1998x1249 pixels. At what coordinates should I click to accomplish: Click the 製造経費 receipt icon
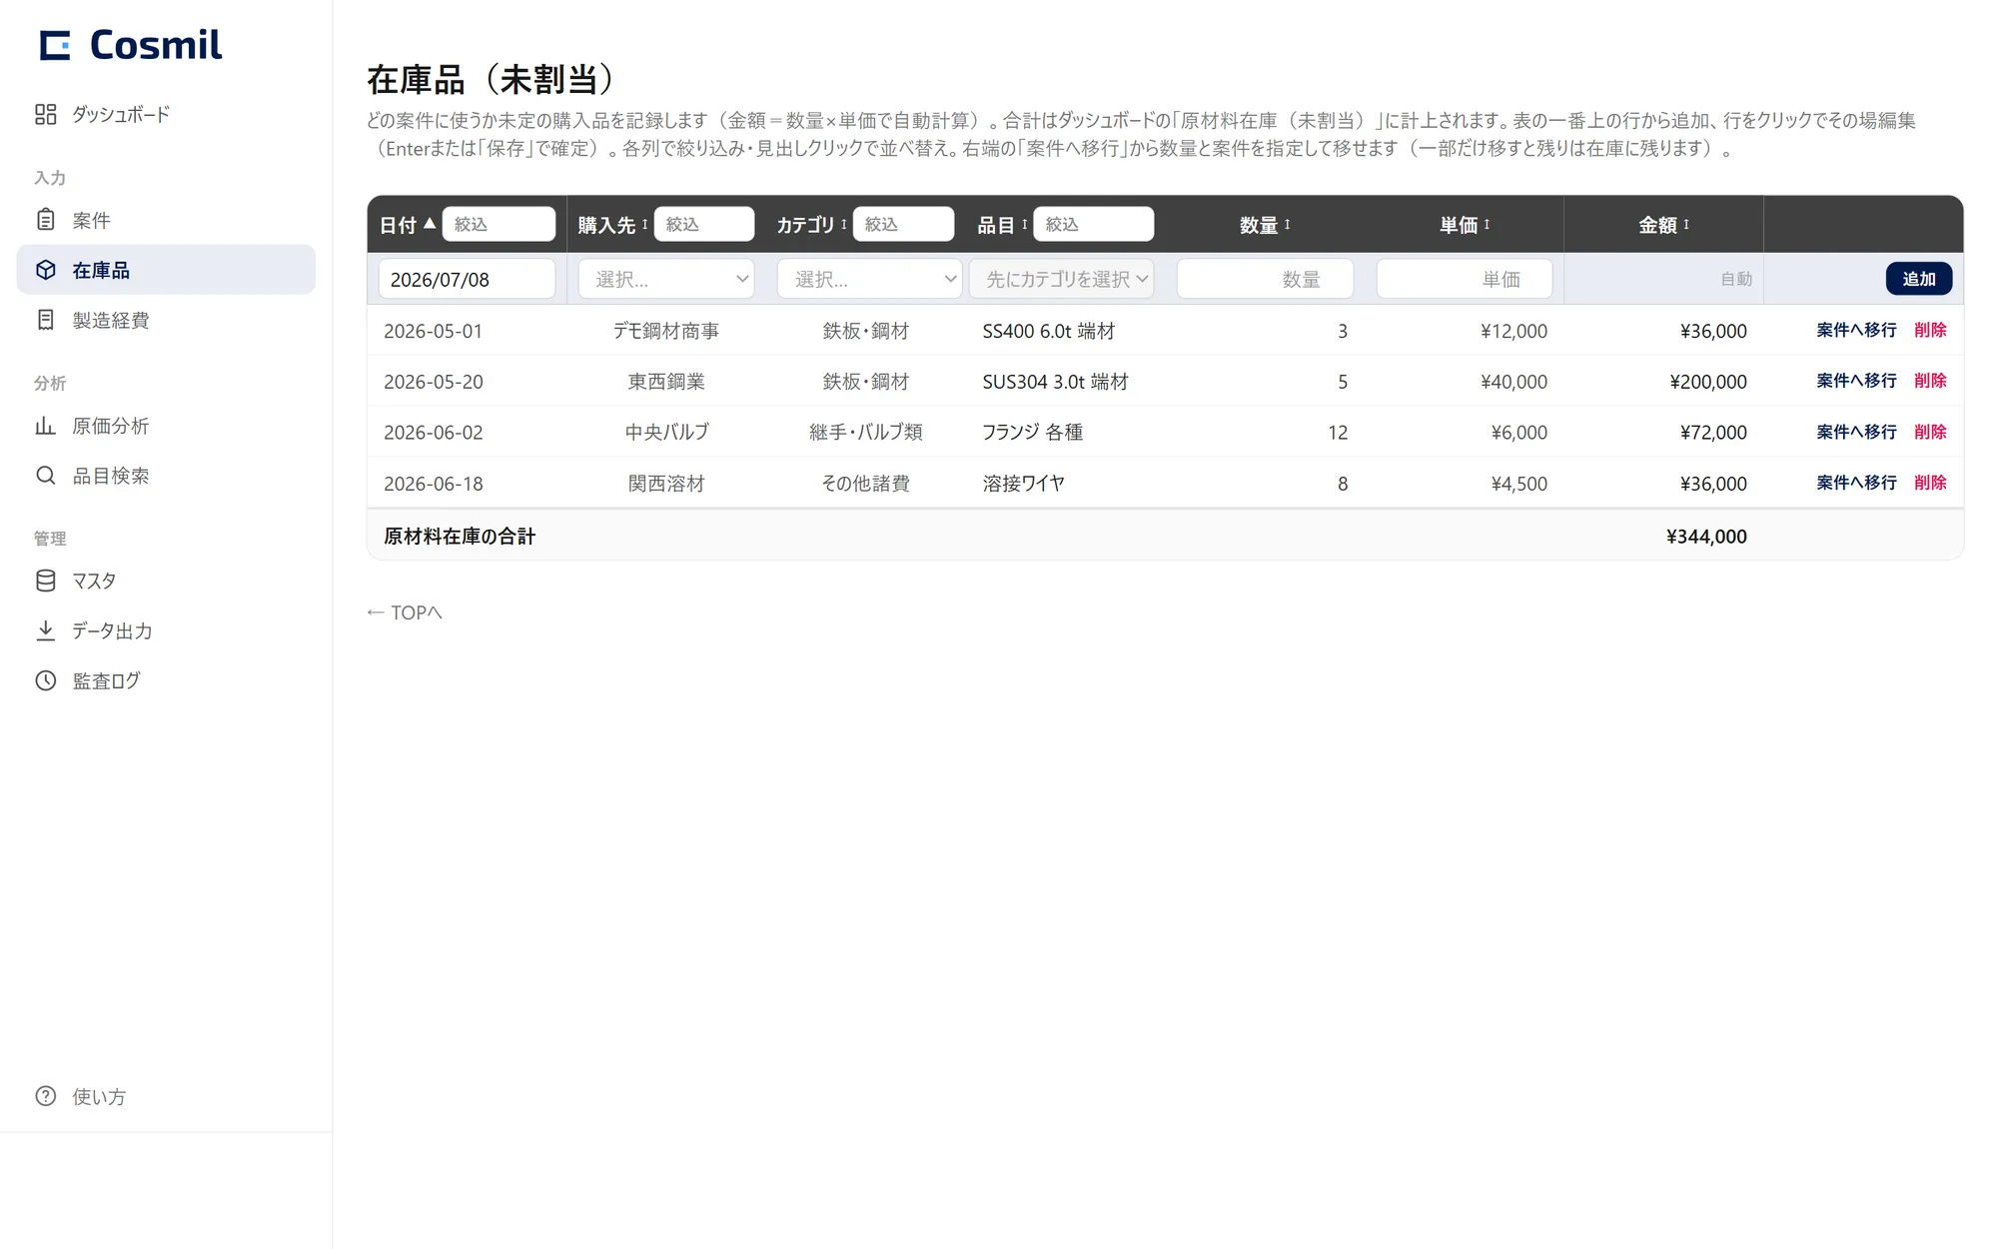click(x=45, y=320)
